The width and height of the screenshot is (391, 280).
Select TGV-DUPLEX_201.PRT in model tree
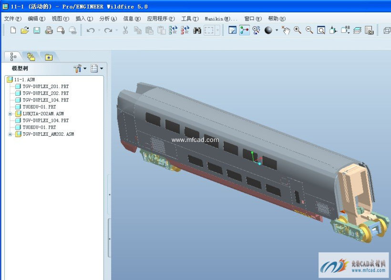(x=46, y=87)
